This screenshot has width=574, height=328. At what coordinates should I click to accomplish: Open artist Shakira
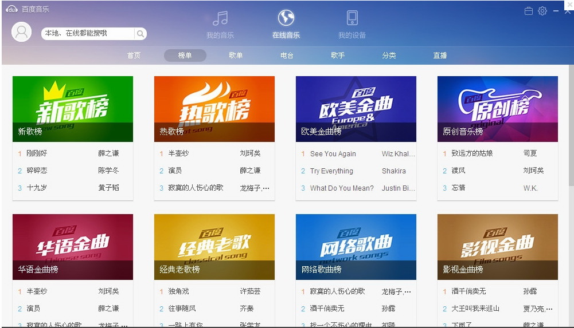pos(393,171)
